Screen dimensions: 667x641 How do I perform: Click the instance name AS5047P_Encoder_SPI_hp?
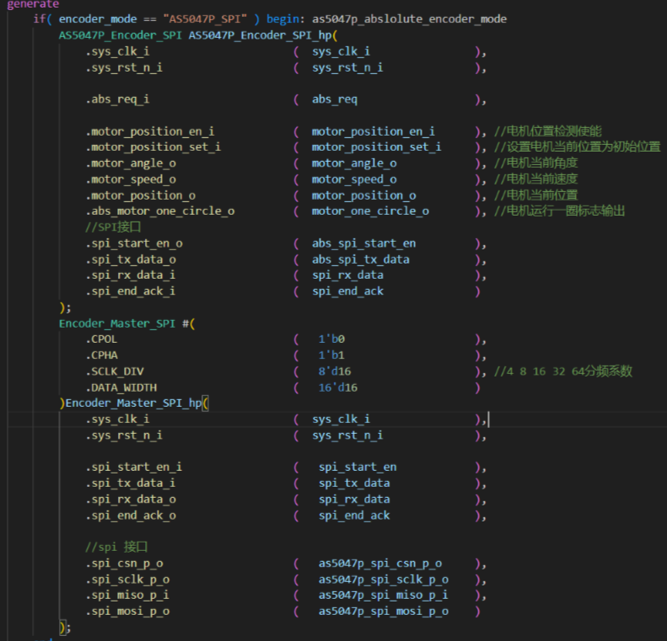pos(260,35)
